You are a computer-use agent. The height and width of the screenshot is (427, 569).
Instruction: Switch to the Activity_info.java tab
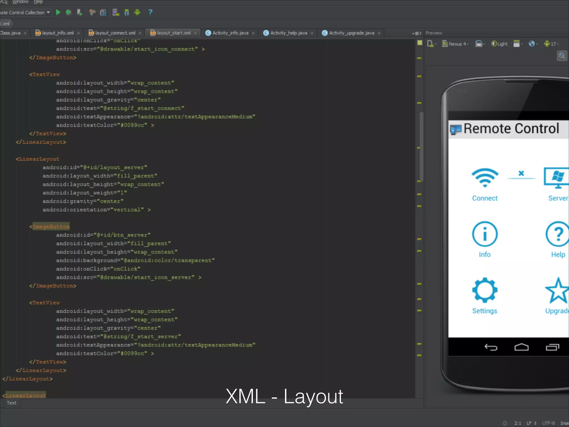[x=230, y=33]
